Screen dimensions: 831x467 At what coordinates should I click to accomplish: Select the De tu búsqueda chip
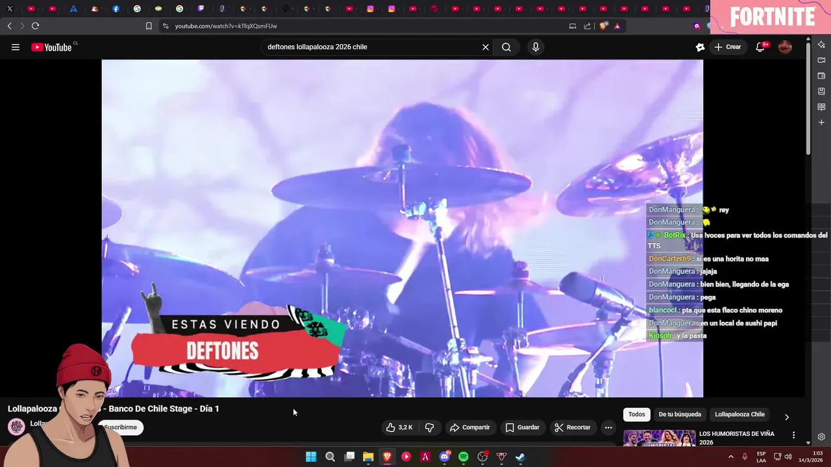click(680, 414)
